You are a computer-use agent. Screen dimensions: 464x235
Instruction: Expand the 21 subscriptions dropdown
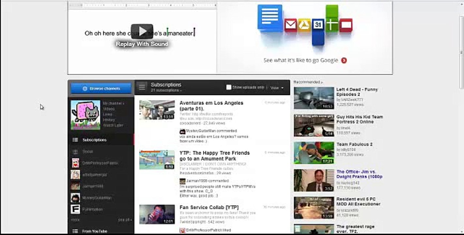(166, 90)
